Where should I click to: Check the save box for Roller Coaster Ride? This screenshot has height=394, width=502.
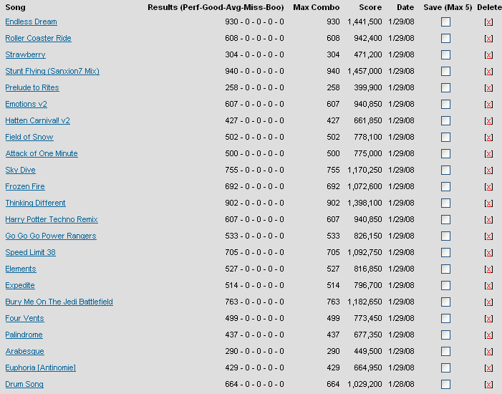coord(445,39)
